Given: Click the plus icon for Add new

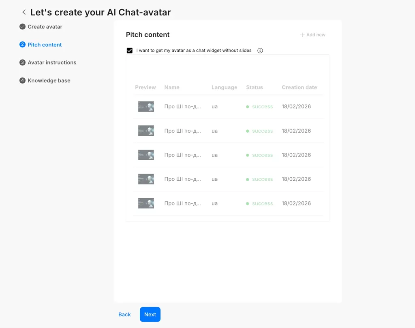Looking at the screenshot, I should click(302, 35).
